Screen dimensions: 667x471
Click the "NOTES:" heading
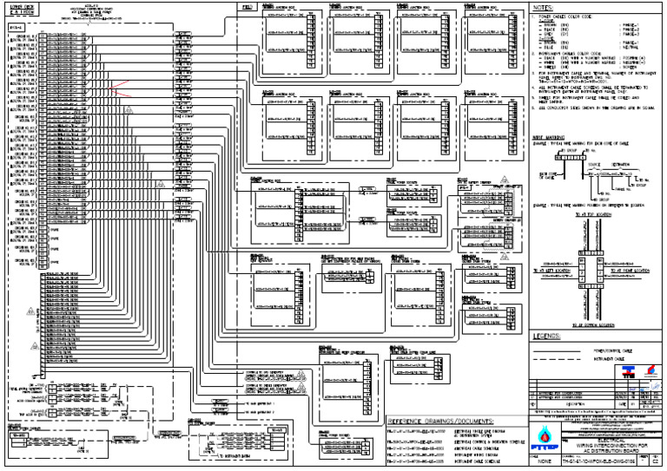[543, 8]
